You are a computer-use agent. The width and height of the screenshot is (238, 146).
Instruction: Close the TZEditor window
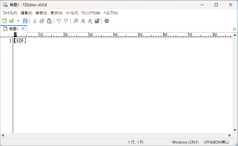pyautogui.click(x=231, y=5)
